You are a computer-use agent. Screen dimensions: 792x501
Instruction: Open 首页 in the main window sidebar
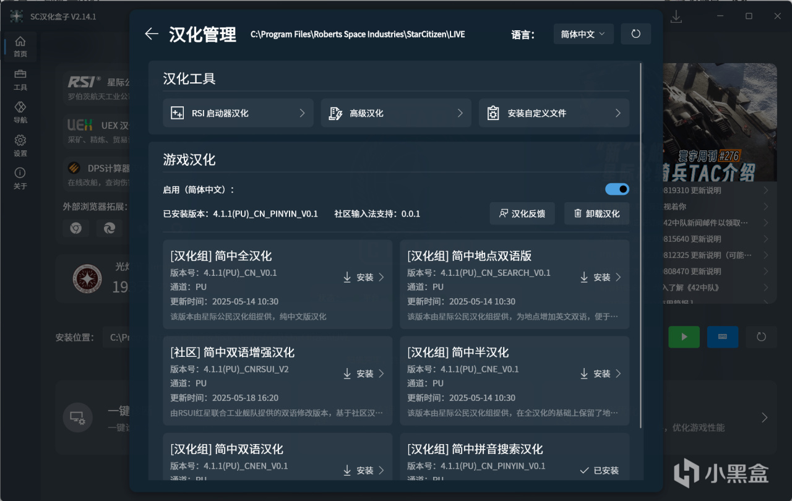click(20, 47)
